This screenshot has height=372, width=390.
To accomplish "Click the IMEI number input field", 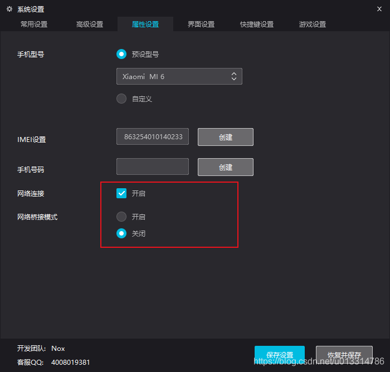I will click(153, 136).
